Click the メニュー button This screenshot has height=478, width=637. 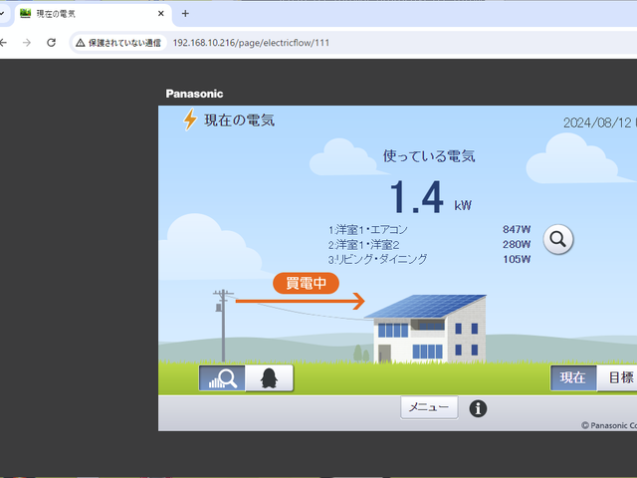click(429, 407)
